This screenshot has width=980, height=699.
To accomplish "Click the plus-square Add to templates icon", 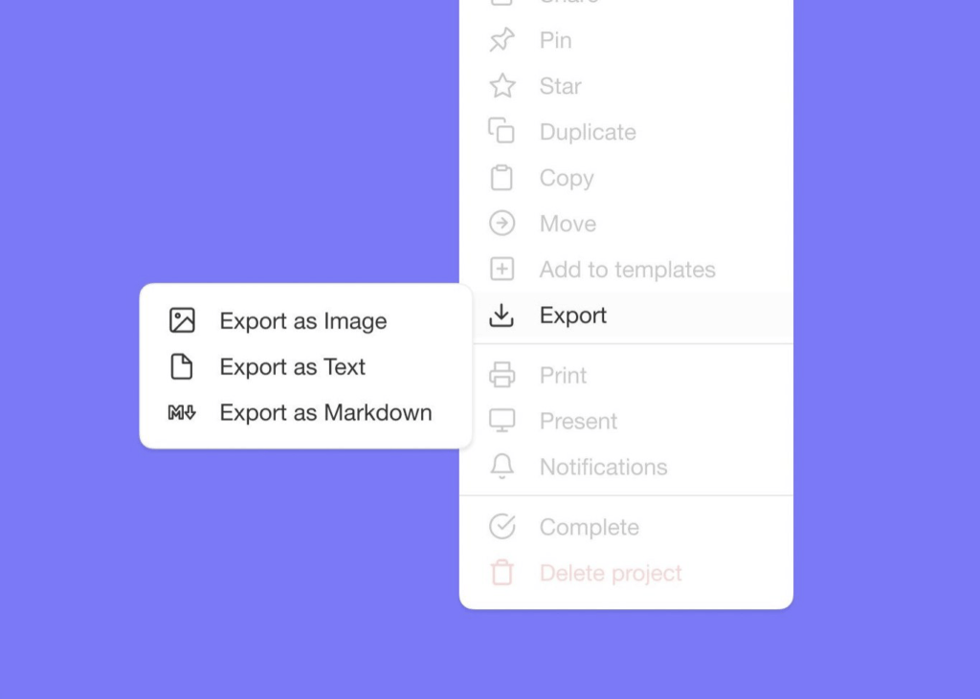I will [x=501, y=270].
